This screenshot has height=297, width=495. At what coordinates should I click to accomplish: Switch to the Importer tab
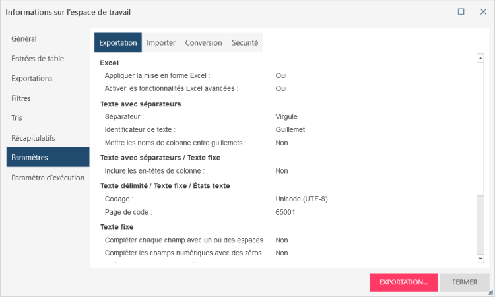click(x=161, y=43)
